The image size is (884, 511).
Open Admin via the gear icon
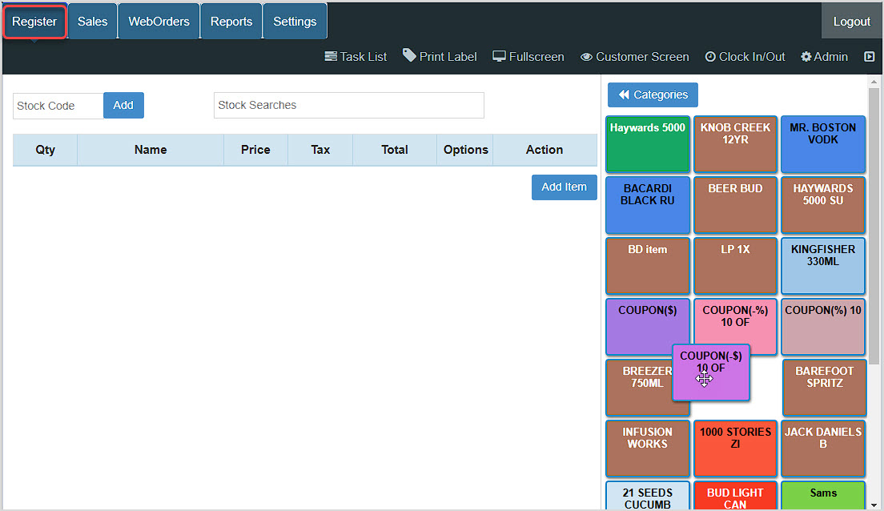(806, 57)
